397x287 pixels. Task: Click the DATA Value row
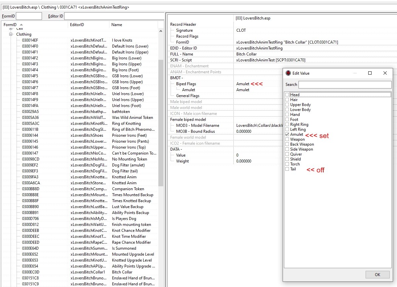(x=224, y=155)
